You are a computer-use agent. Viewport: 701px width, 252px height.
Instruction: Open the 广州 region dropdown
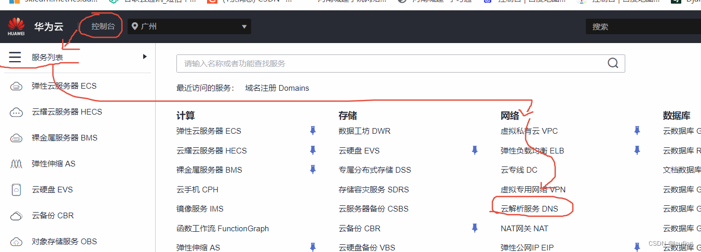pos(189,26)
